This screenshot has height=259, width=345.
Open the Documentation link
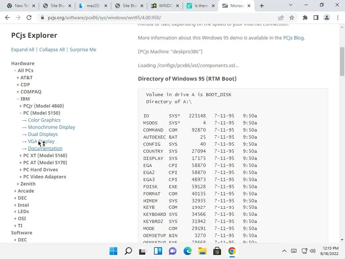(x=45, y=148)
